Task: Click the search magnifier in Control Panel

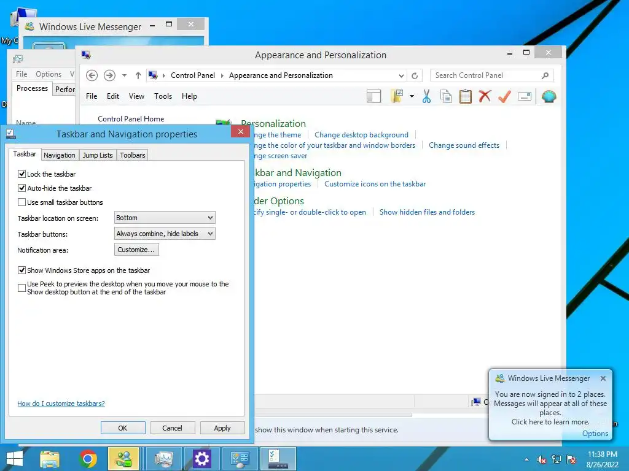Action: [545, 75]
